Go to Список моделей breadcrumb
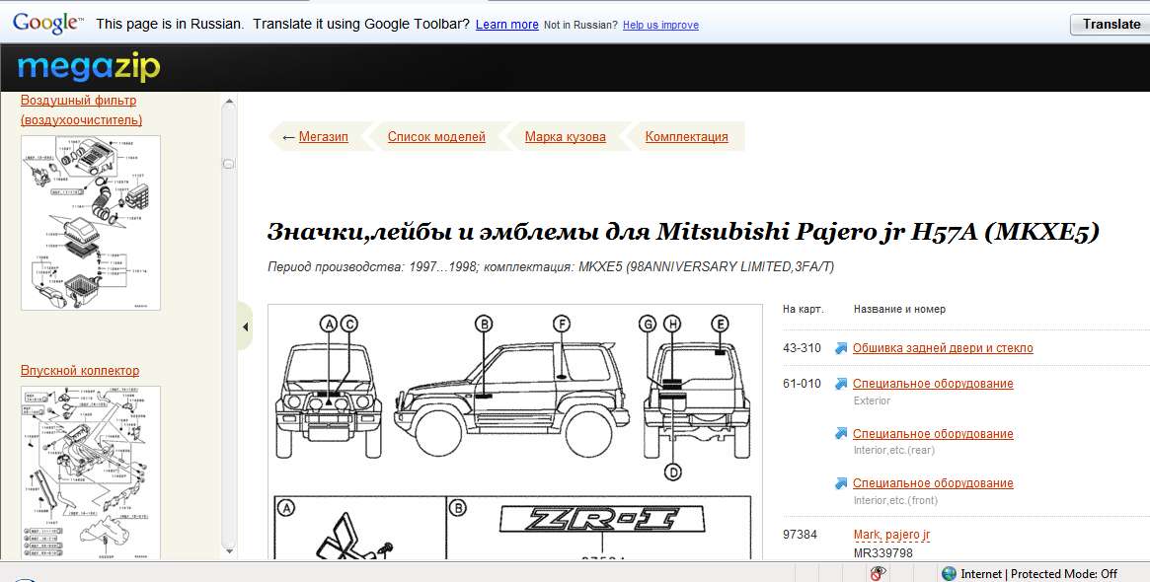This screenshot has width=1150, height=582. point(436,137)
